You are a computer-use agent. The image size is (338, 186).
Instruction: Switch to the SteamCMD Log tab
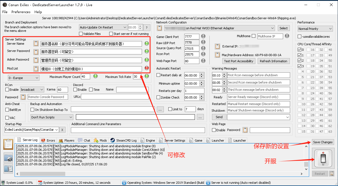(123, 140)
